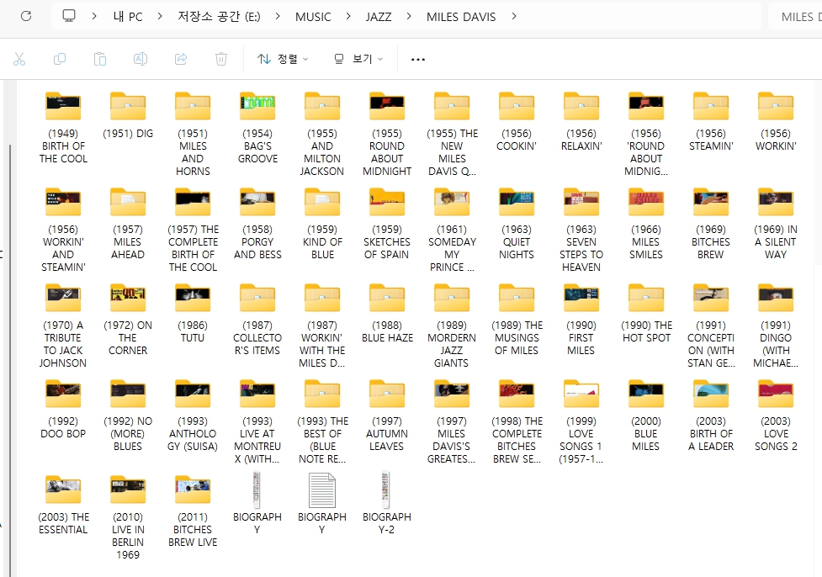Select the (1969) BITCHES BREW folder
Image resolution: width=822 pixels, height=577 pixels.
pyautogui.click(x=711, y=203)
